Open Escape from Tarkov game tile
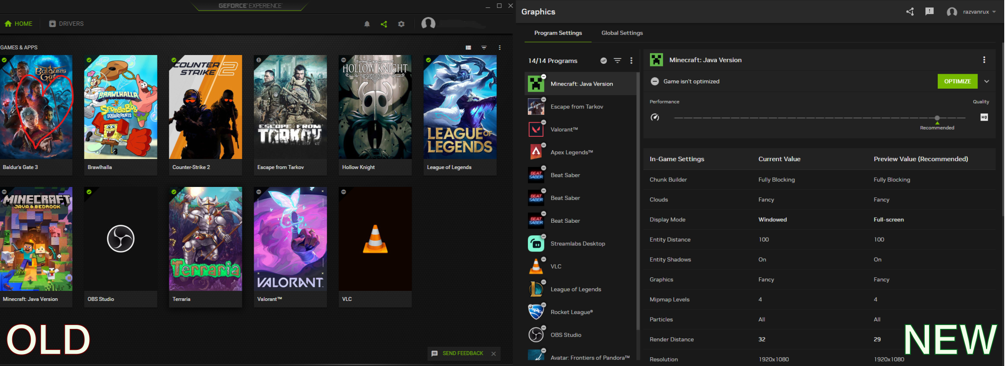 290,115
